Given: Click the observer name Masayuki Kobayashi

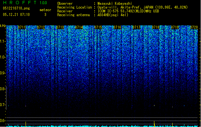Looking at the screenshot, I should click(115, 3).
